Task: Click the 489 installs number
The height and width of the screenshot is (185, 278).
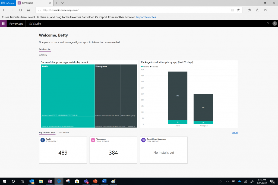Action: pos(63,153)
